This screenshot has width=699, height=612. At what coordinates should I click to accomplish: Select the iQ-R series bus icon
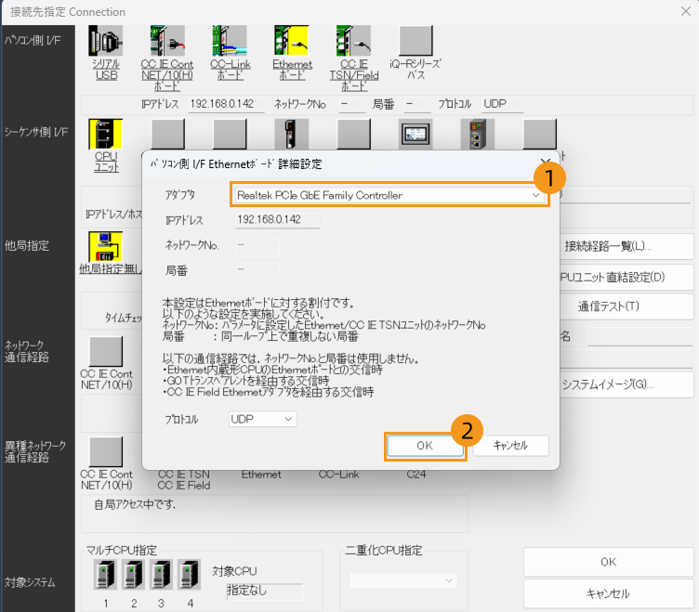click(x=415, y=41)
